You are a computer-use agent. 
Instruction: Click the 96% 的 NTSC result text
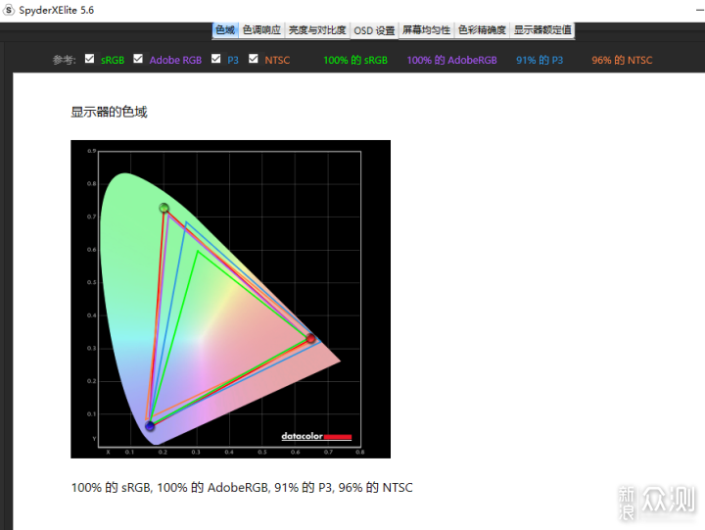click(x=622, y=60)
